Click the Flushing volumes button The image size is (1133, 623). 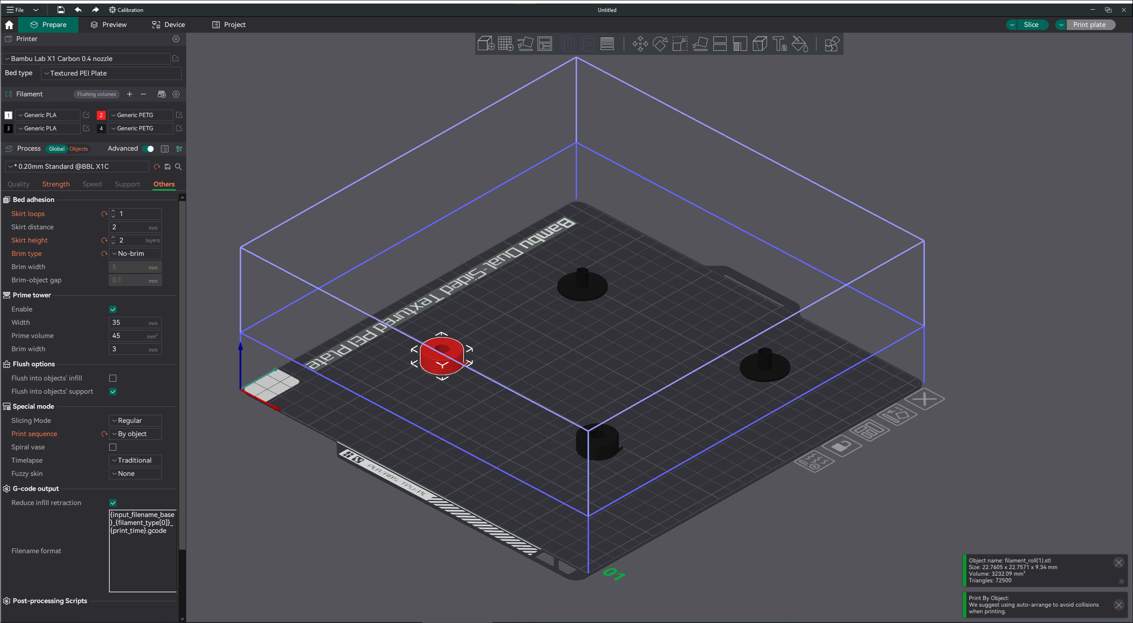pos(96,94)
